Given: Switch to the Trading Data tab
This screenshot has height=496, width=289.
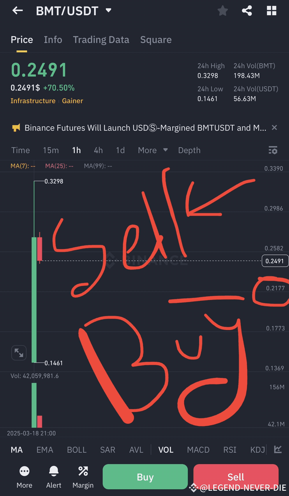Looking at the screenshot, I should pyautogui.click(x=101, y=40).
